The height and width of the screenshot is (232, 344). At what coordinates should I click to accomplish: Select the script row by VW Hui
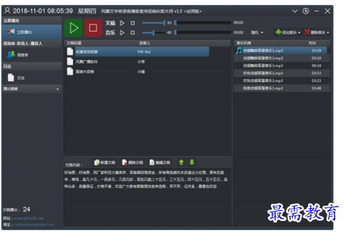coord(138,52)
